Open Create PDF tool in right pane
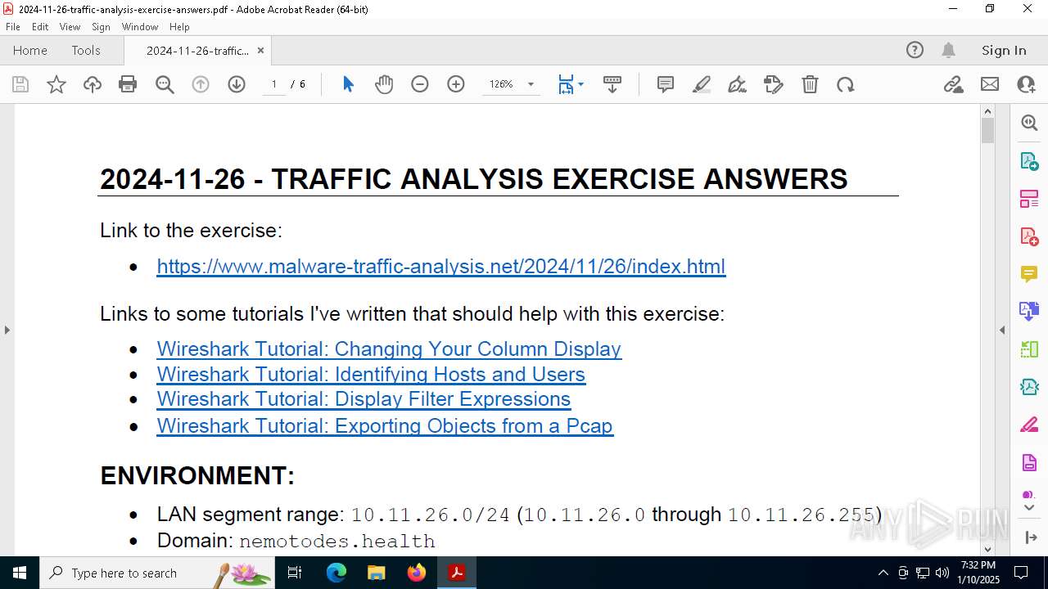The image size is (1048, 589). 1029,236
